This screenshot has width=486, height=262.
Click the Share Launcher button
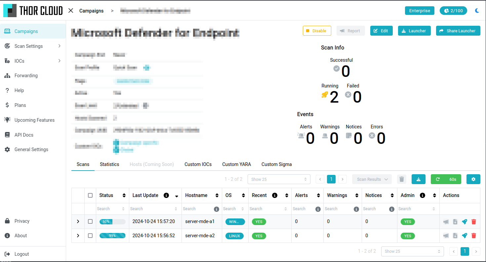(458, 31)
